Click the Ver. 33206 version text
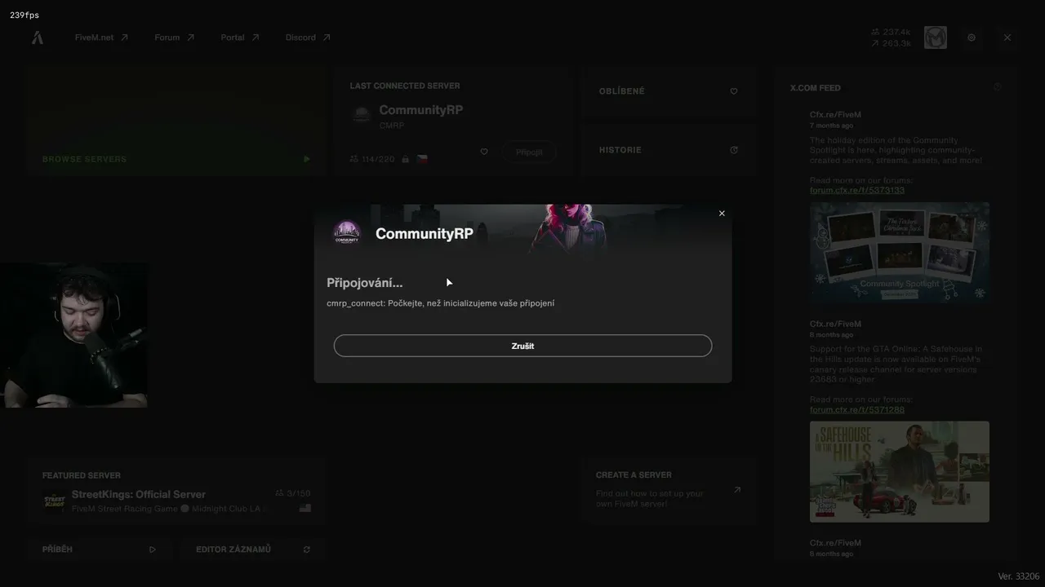1045x587 pixels. pyautogui.click(x=1019, y=576)
